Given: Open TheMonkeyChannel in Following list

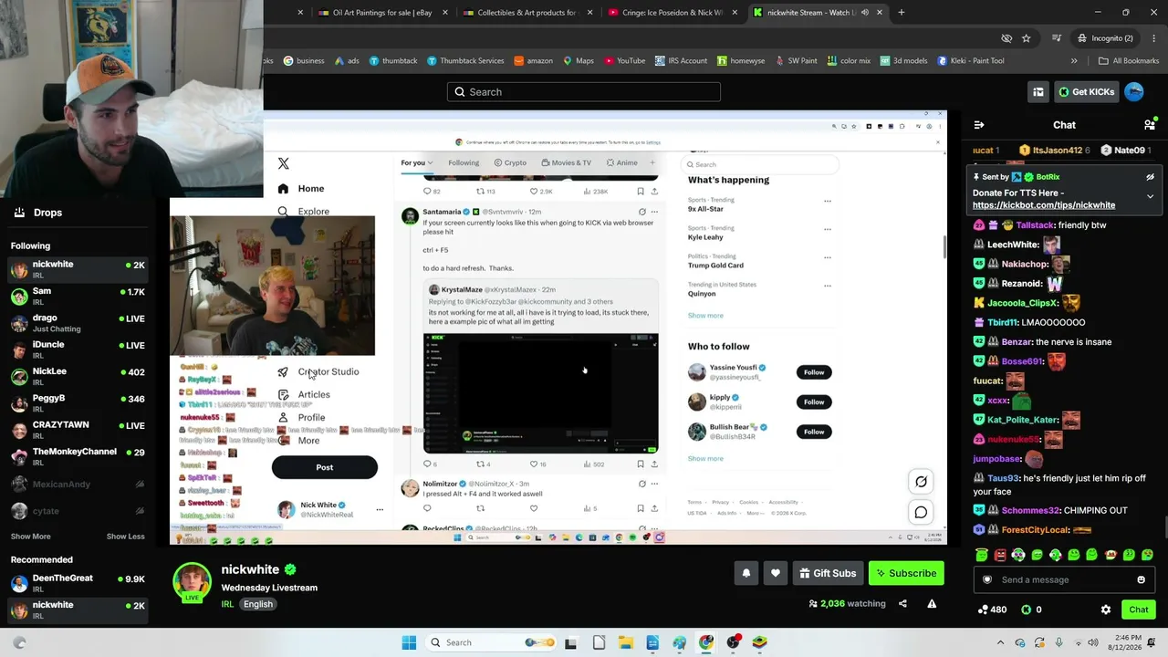Looking at the screenshot, I should click(77, 456).
